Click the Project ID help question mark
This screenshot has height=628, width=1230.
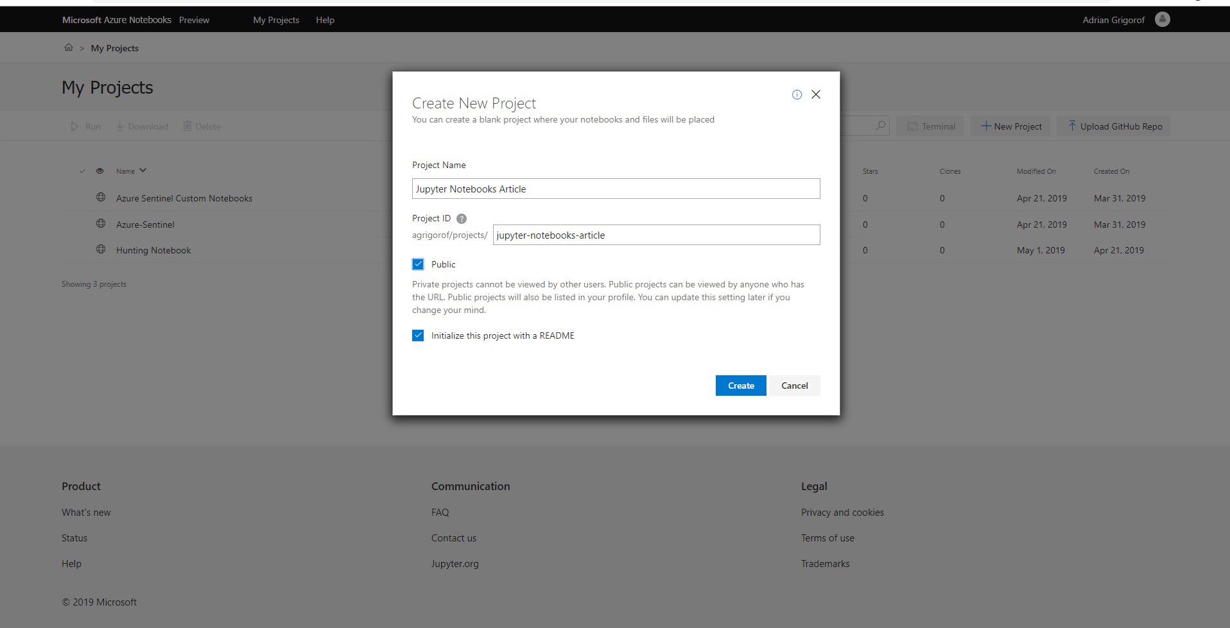[x=461, y=219]
